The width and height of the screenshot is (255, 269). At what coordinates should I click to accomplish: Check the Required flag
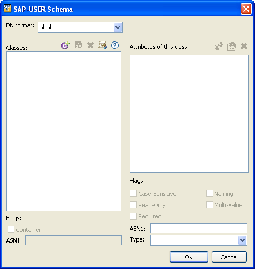[133, 216]
